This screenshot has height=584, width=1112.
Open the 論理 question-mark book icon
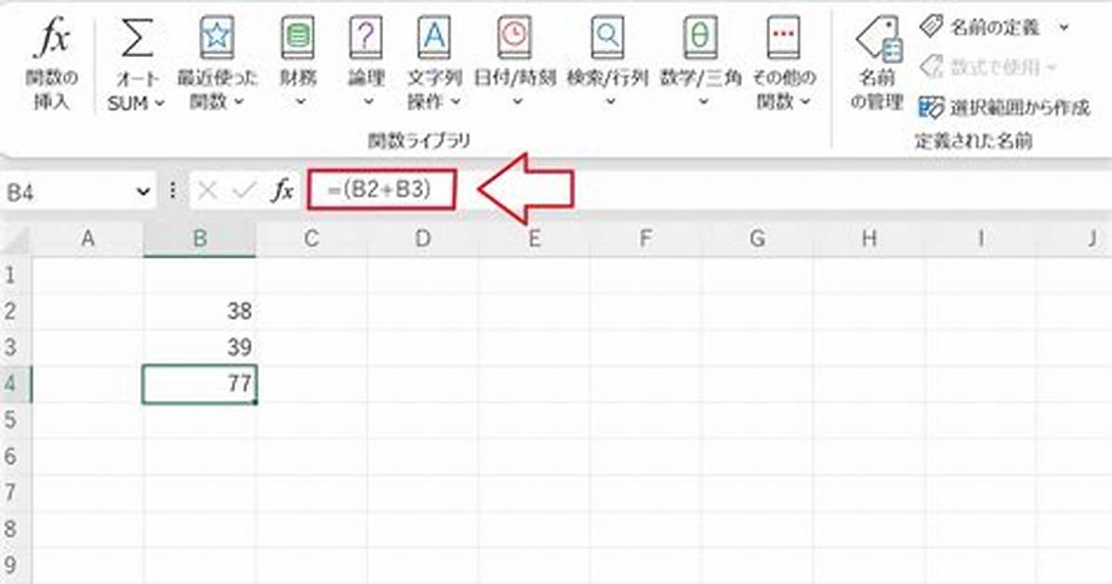point(366,37)
